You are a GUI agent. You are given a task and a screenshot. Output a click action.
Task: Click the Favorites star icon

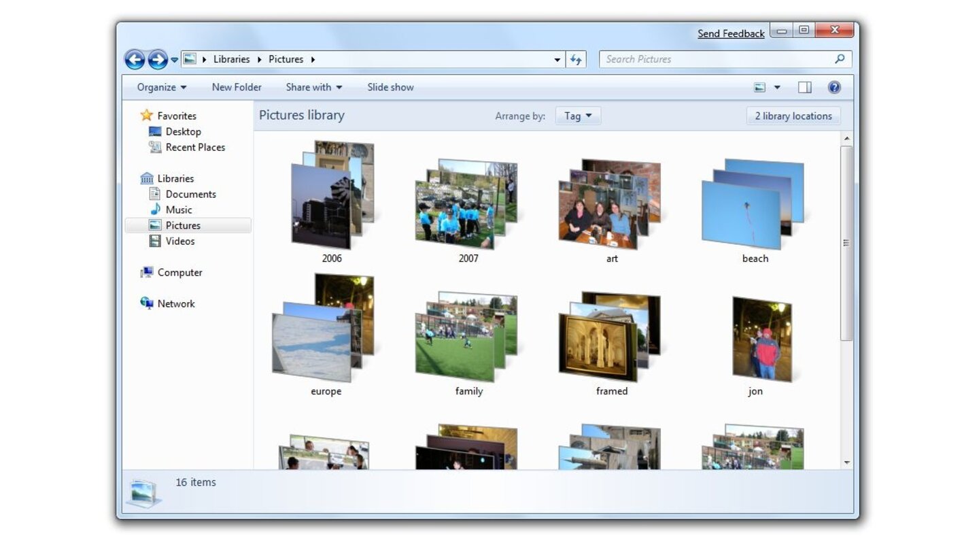[x=146, y=115]
